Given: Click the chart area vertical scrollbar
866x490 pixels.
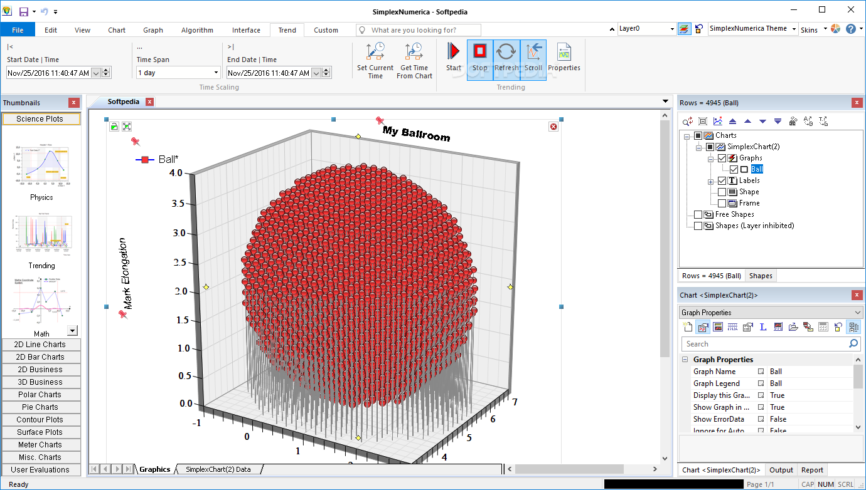Looking at the screenshot, I should (x=665, y=288).
